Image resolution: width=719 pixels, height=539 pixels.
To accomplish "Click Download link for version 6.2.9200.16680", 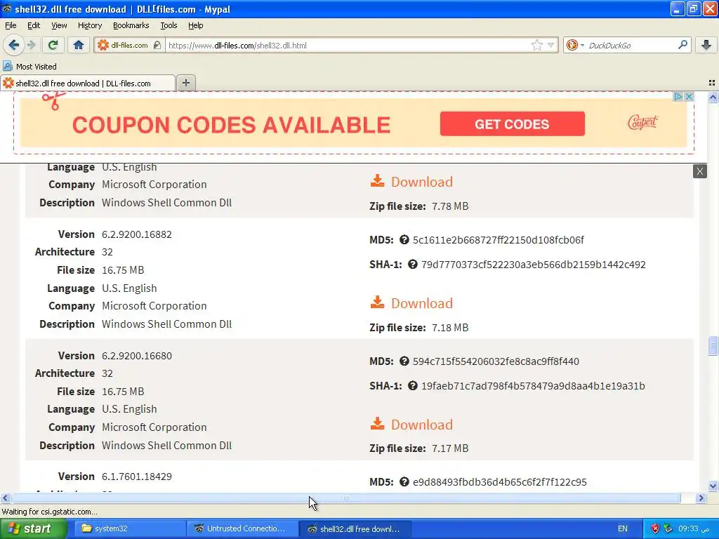I will 421,425.
